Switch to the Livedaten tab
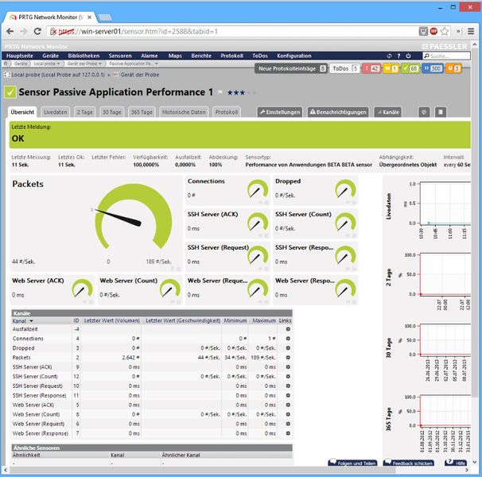Viewport: 482px width, 477px height. coord(56,112)
